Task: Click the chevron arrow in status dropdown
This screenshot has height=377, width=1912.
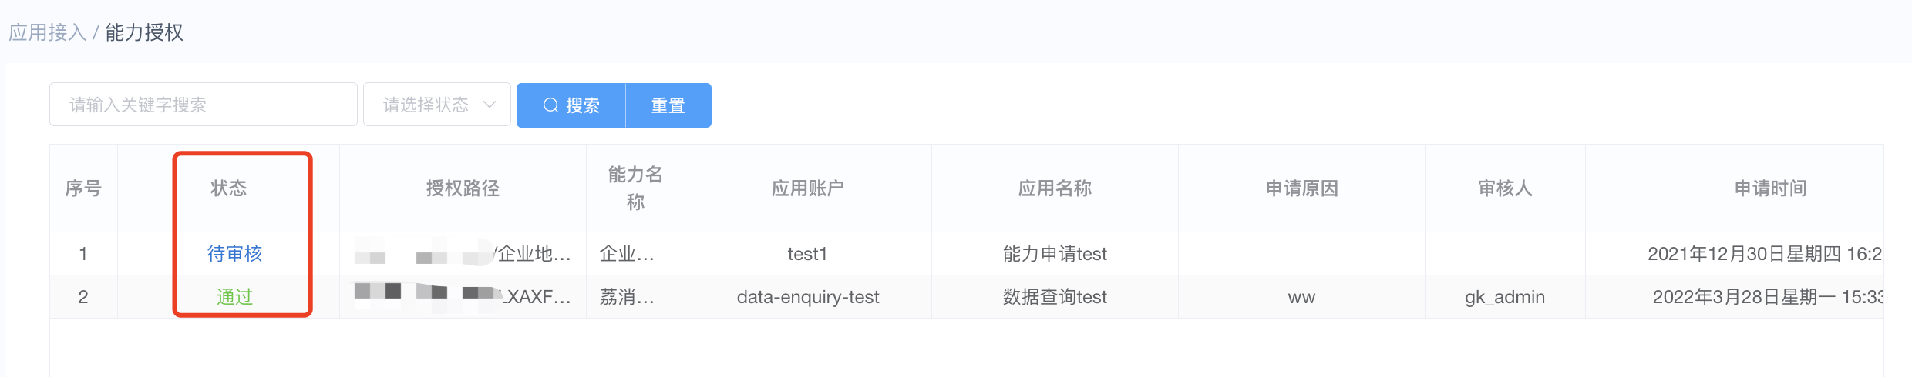Action: click(x=489, y=105)
